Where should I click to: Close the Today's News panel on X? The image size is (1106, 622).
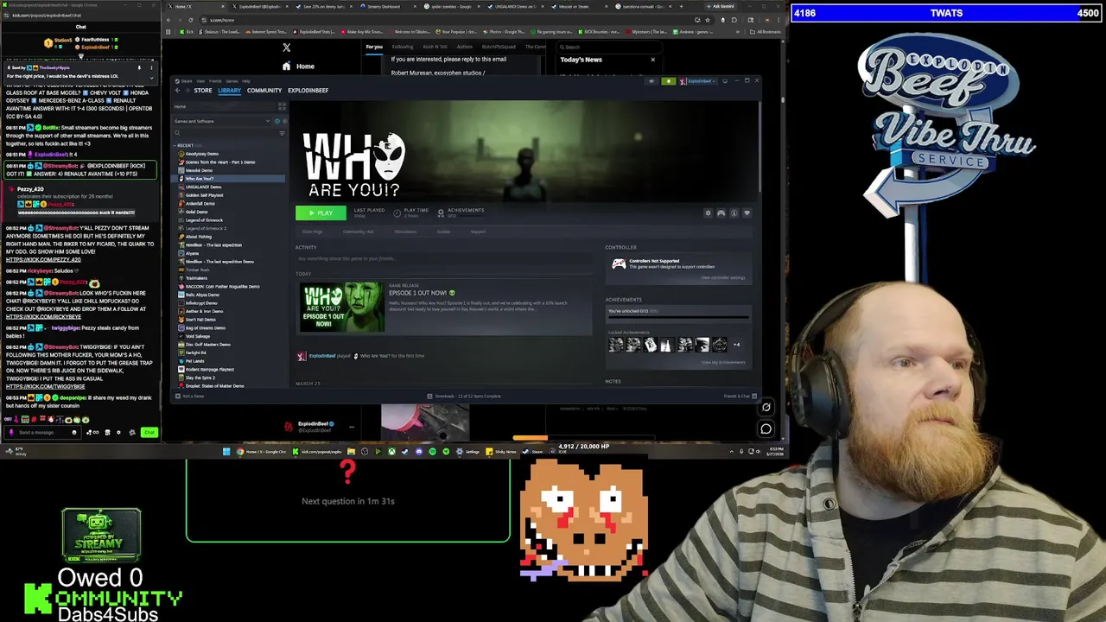point(652,60)
